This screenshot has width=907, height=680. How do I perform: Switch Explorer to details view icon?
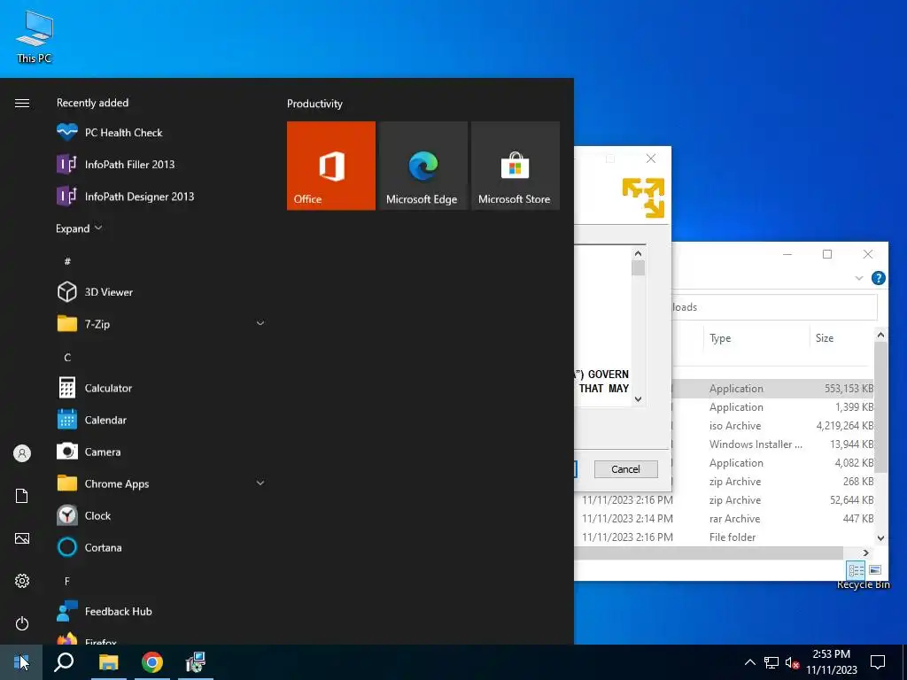pyautogui.click(x=856, y=570)
